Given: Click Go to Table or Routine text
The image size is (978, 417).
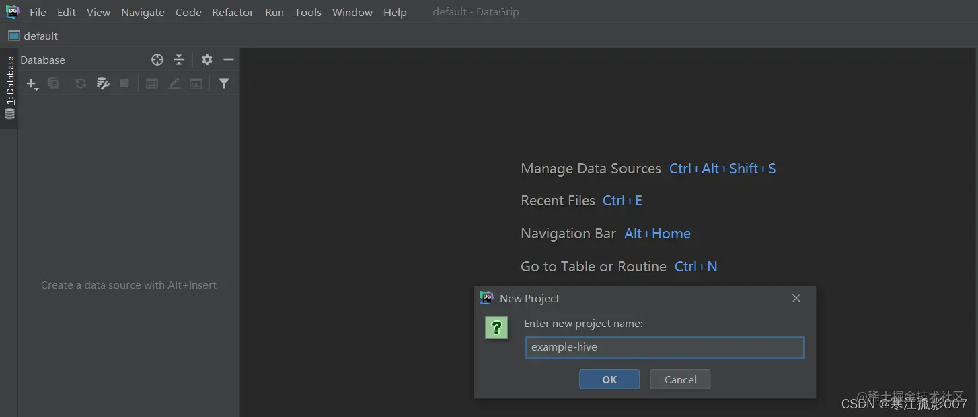Looking at the screenshot, I should (x=593, y=267).
